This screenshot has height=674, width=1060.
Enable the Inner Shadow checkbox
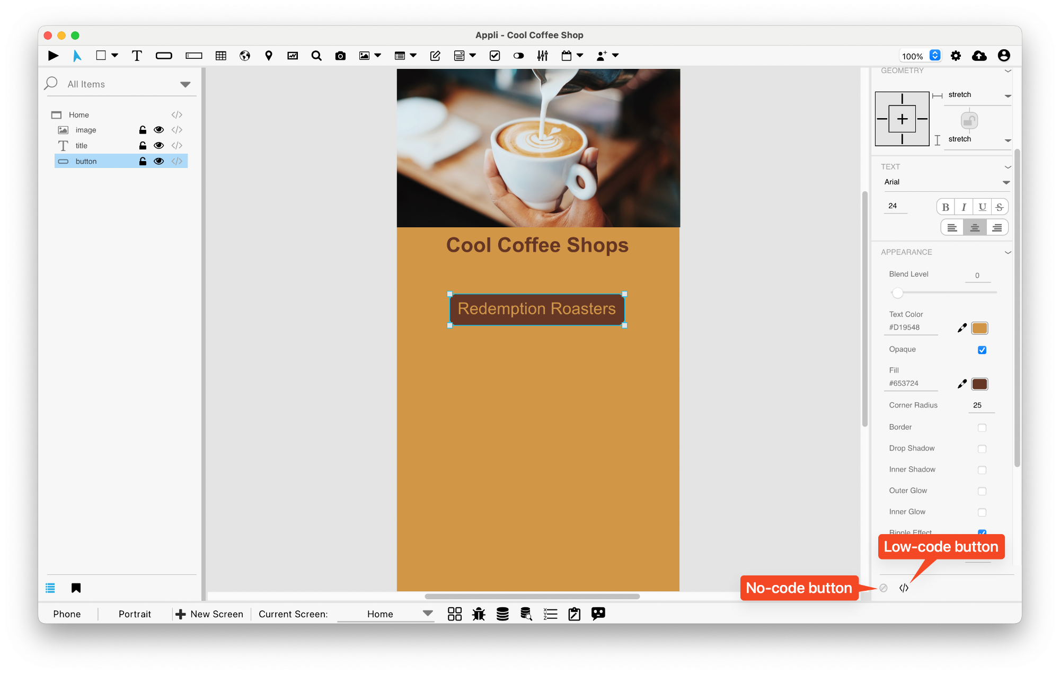coord(982,470)
